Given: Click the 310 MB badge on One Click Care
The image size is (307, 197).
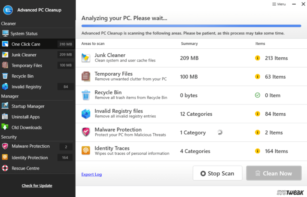Looking at the screenshot, I should 66,44.
